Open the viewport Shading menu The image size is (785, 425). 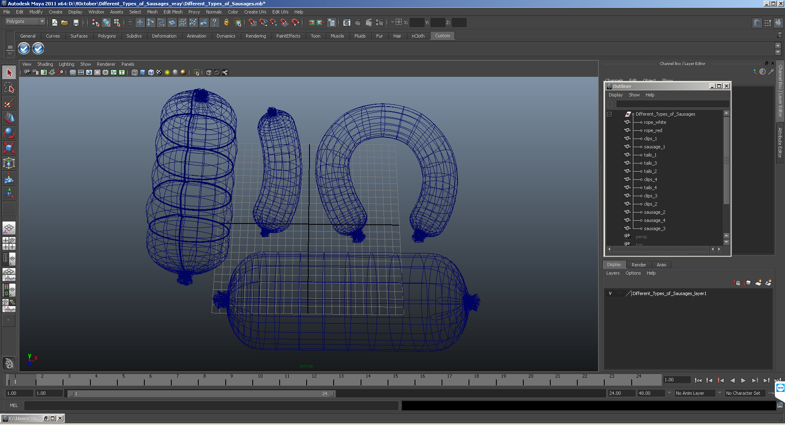point(45,64)
